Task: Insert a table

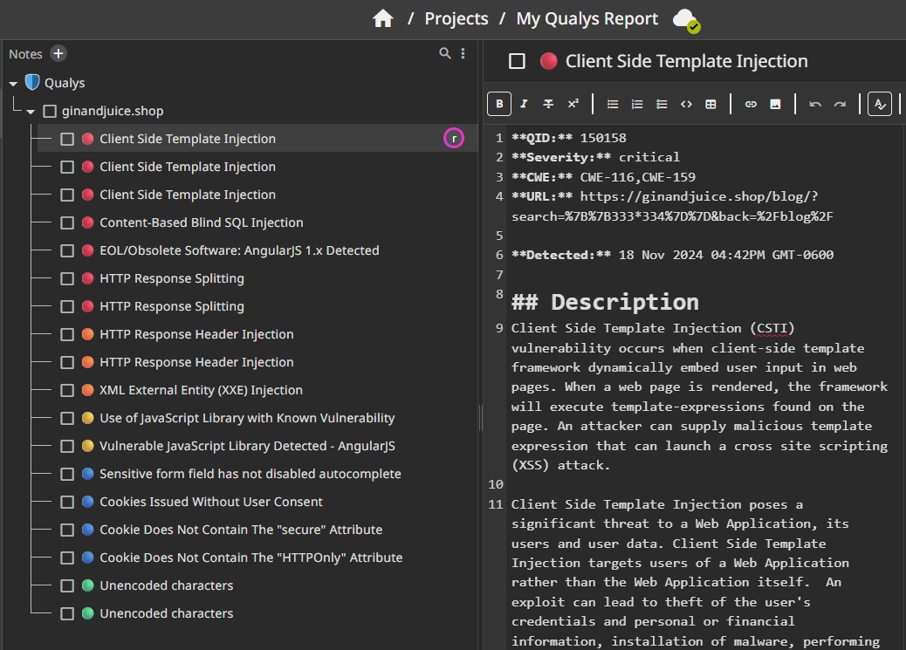Action: coord(710,104)
